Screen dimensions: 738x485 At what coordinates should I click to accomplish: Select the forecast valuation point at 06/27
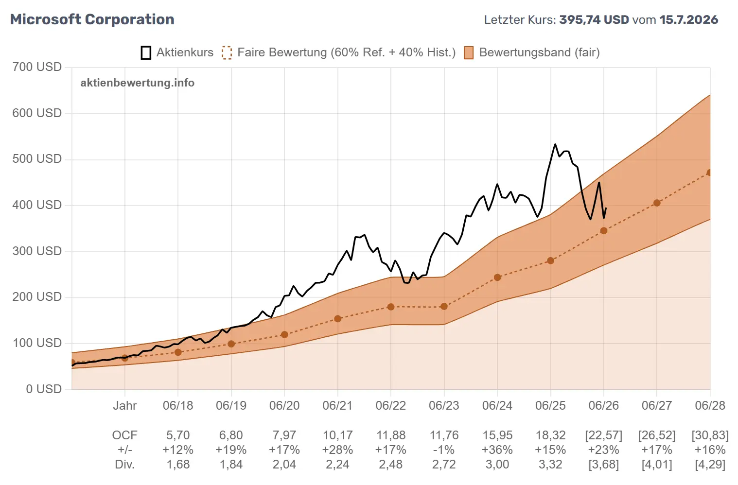tap(657, 203)
